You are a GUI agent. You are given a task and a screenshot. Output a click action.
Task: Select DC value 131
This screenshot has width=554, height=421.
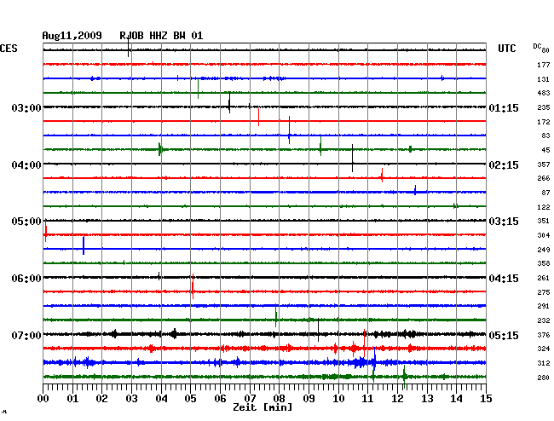coord(544,79)
